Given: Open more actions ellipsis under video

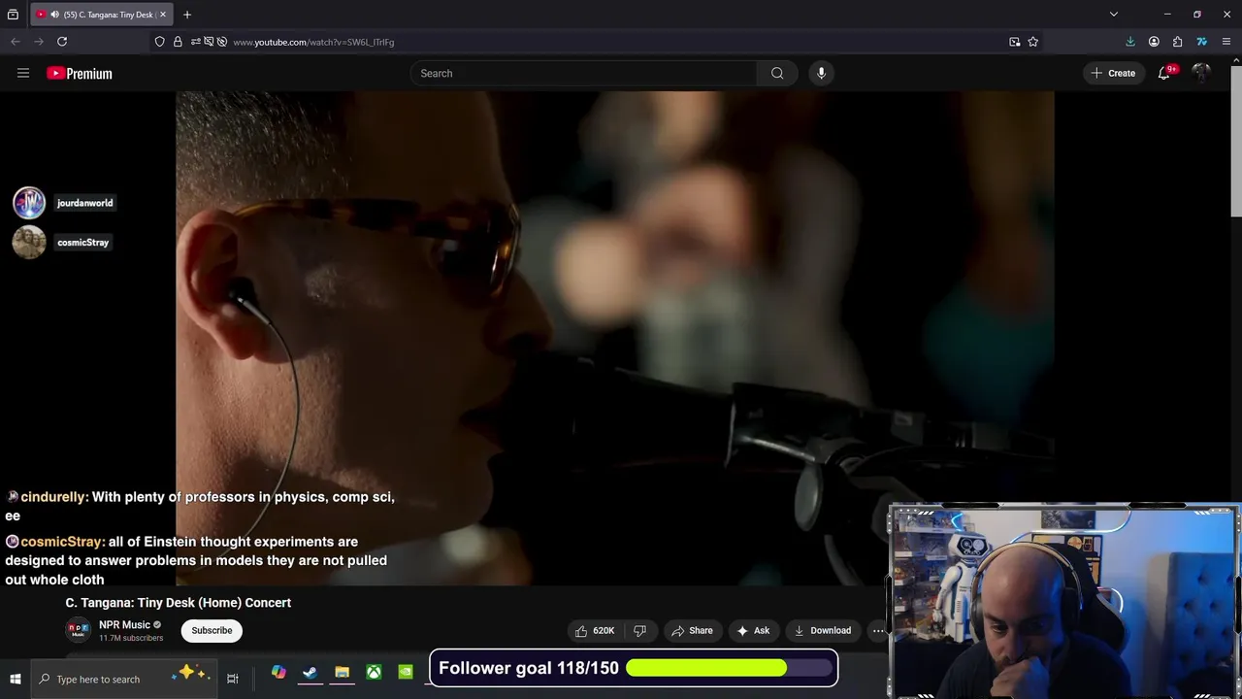Looking at the screenshot, I should click(878, 631).
